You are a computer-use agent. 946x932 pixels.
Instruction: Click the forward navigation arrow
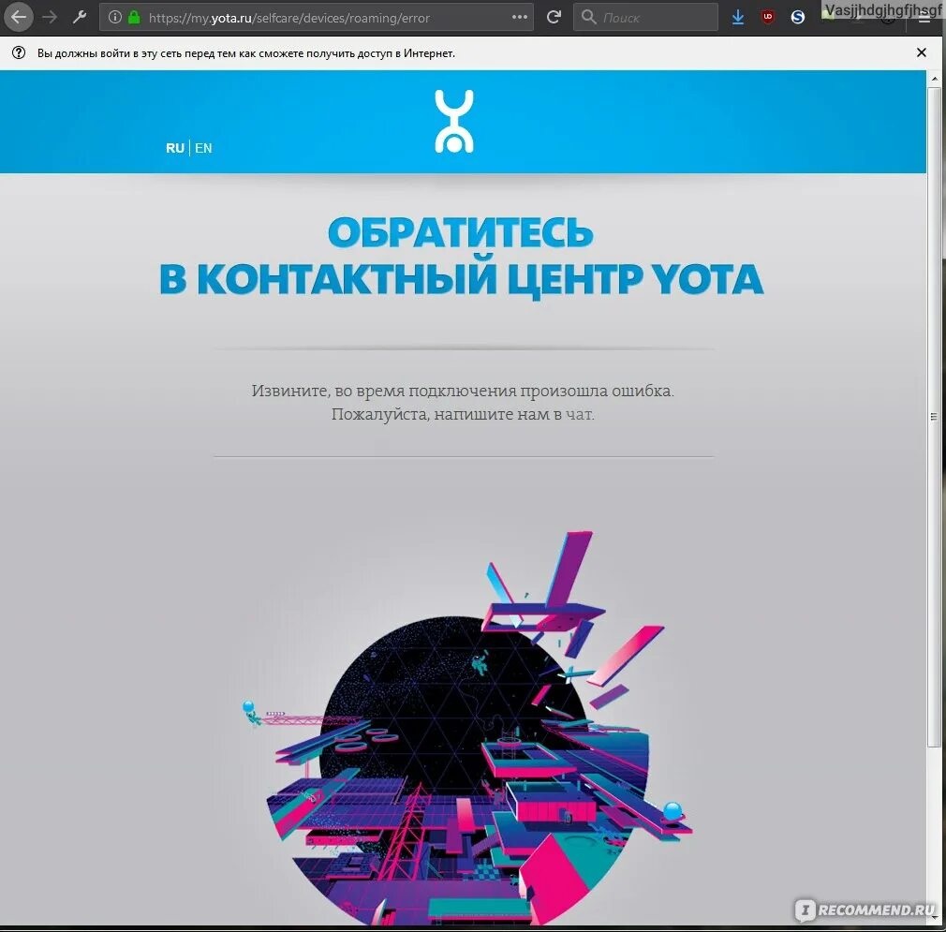click(x=50, y=17)
